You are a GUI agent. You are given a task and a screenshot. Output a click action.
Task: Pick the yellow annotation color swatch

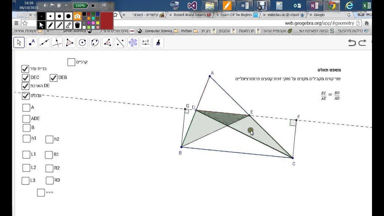(97, 23)
